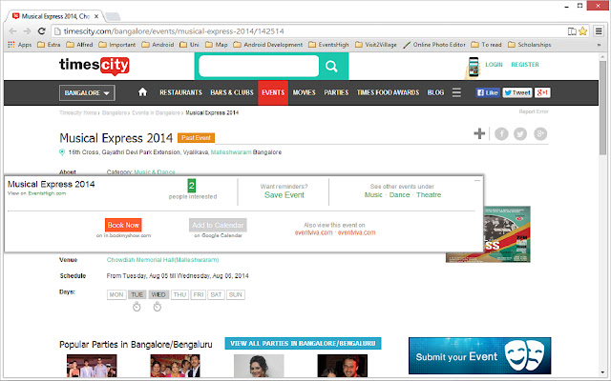This screenshot has width=611, height=381.
Task: Click View All Parties in Bangalore button
Action: 303,343
